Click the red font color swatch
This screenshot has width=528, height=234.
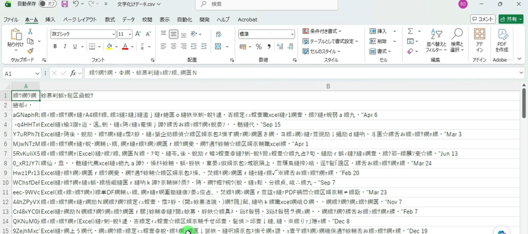click(x=125, y=47)
